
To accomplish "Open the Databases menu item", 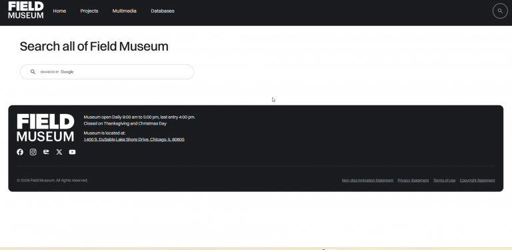I will pyautogui.click(x=163, y=11).
